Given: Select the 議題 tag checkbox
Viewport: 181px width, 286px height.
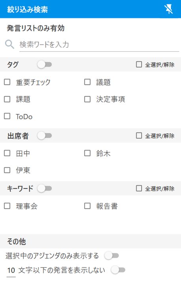Looking at the screenshot, I should coord(87,82).
